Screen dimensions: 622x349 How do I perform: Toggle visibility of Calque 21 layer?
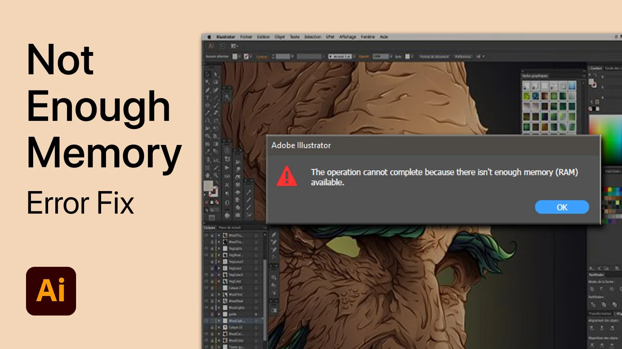206,288
